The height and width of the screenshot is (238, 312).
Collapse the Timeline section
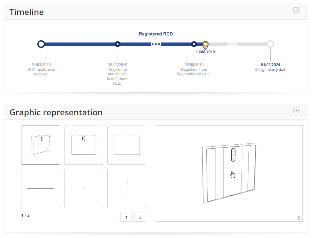296,10
